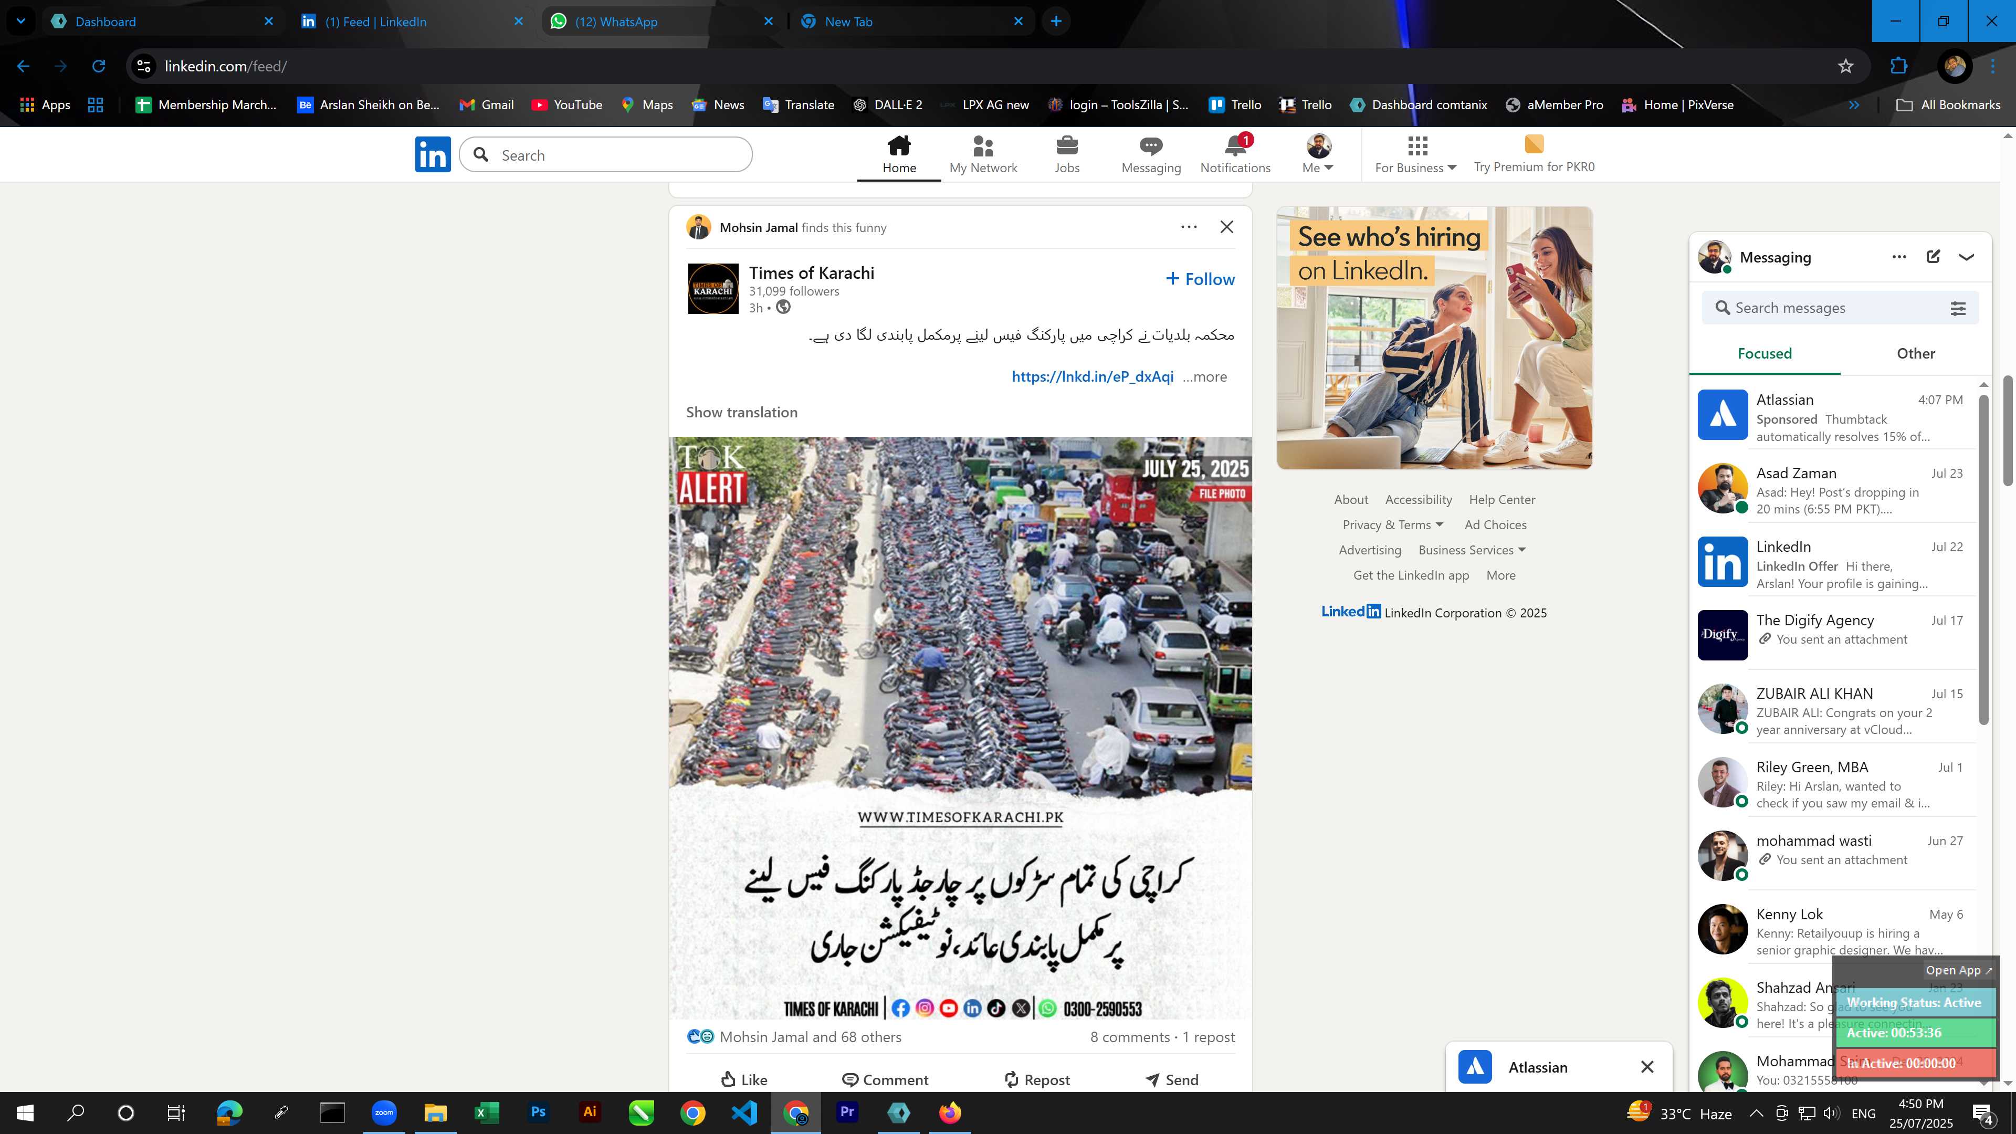Screen dimensions: 2016x1134
Task: Expand the Me dropdown menu
Action: (1318, 154)
